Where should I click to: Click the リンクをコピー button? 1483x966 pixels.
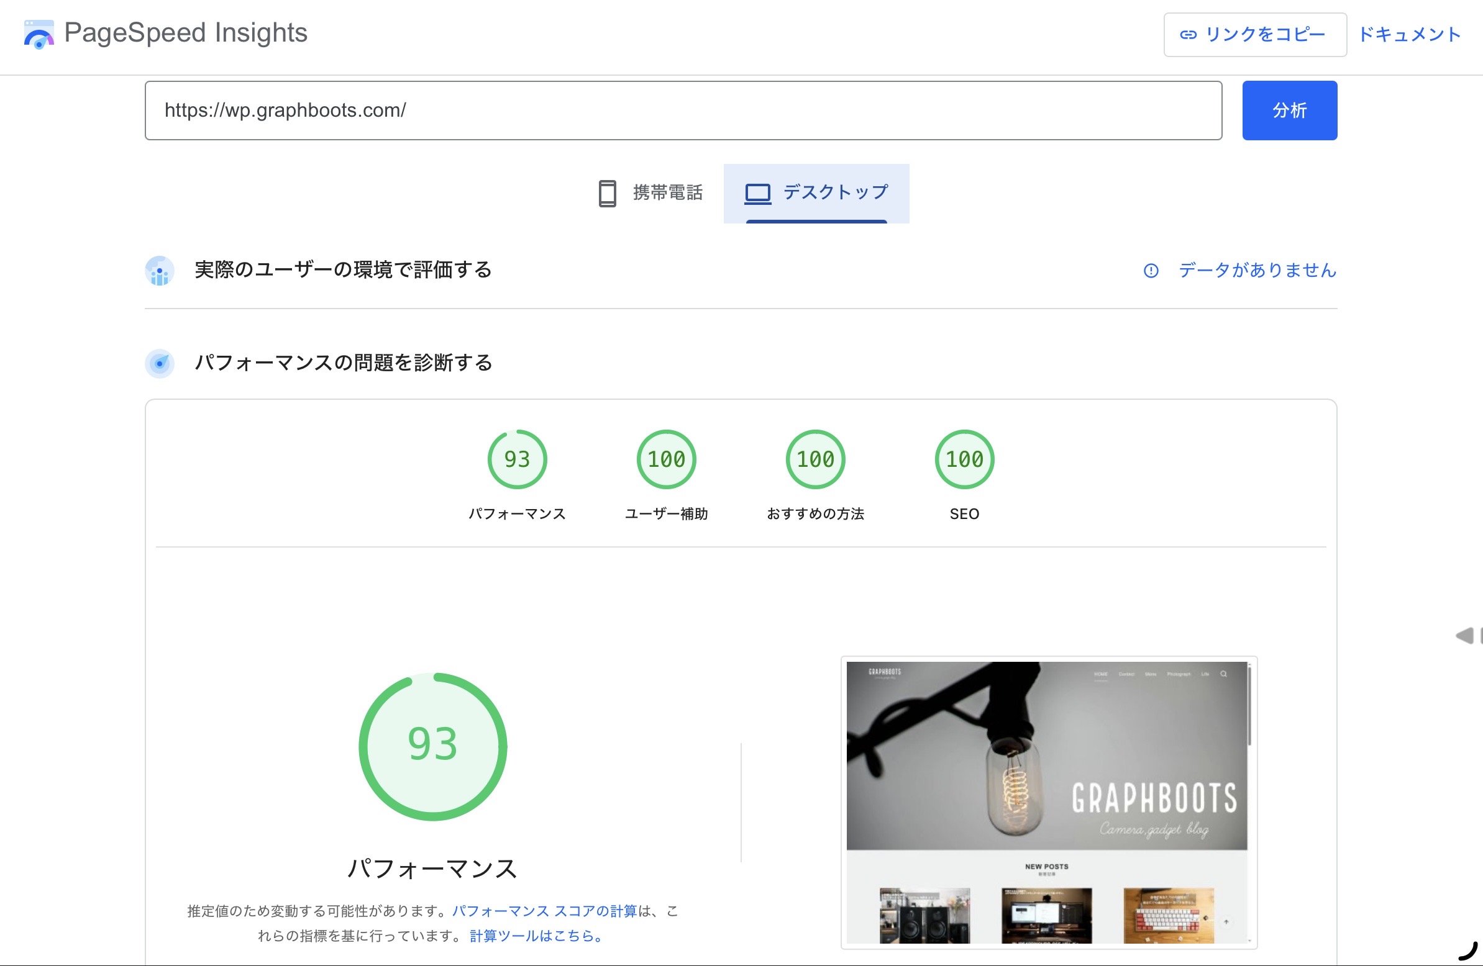1254,35
